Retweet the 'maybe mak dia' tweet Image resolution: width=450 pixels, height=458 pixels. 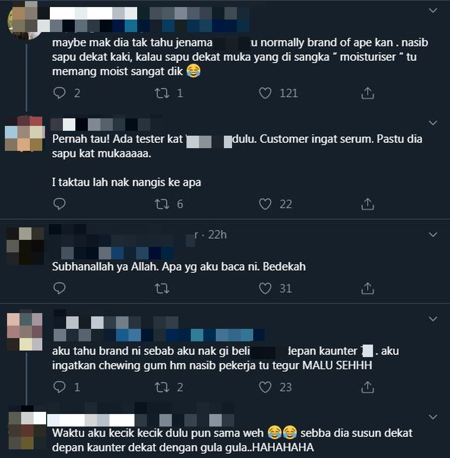click(162, 93)
